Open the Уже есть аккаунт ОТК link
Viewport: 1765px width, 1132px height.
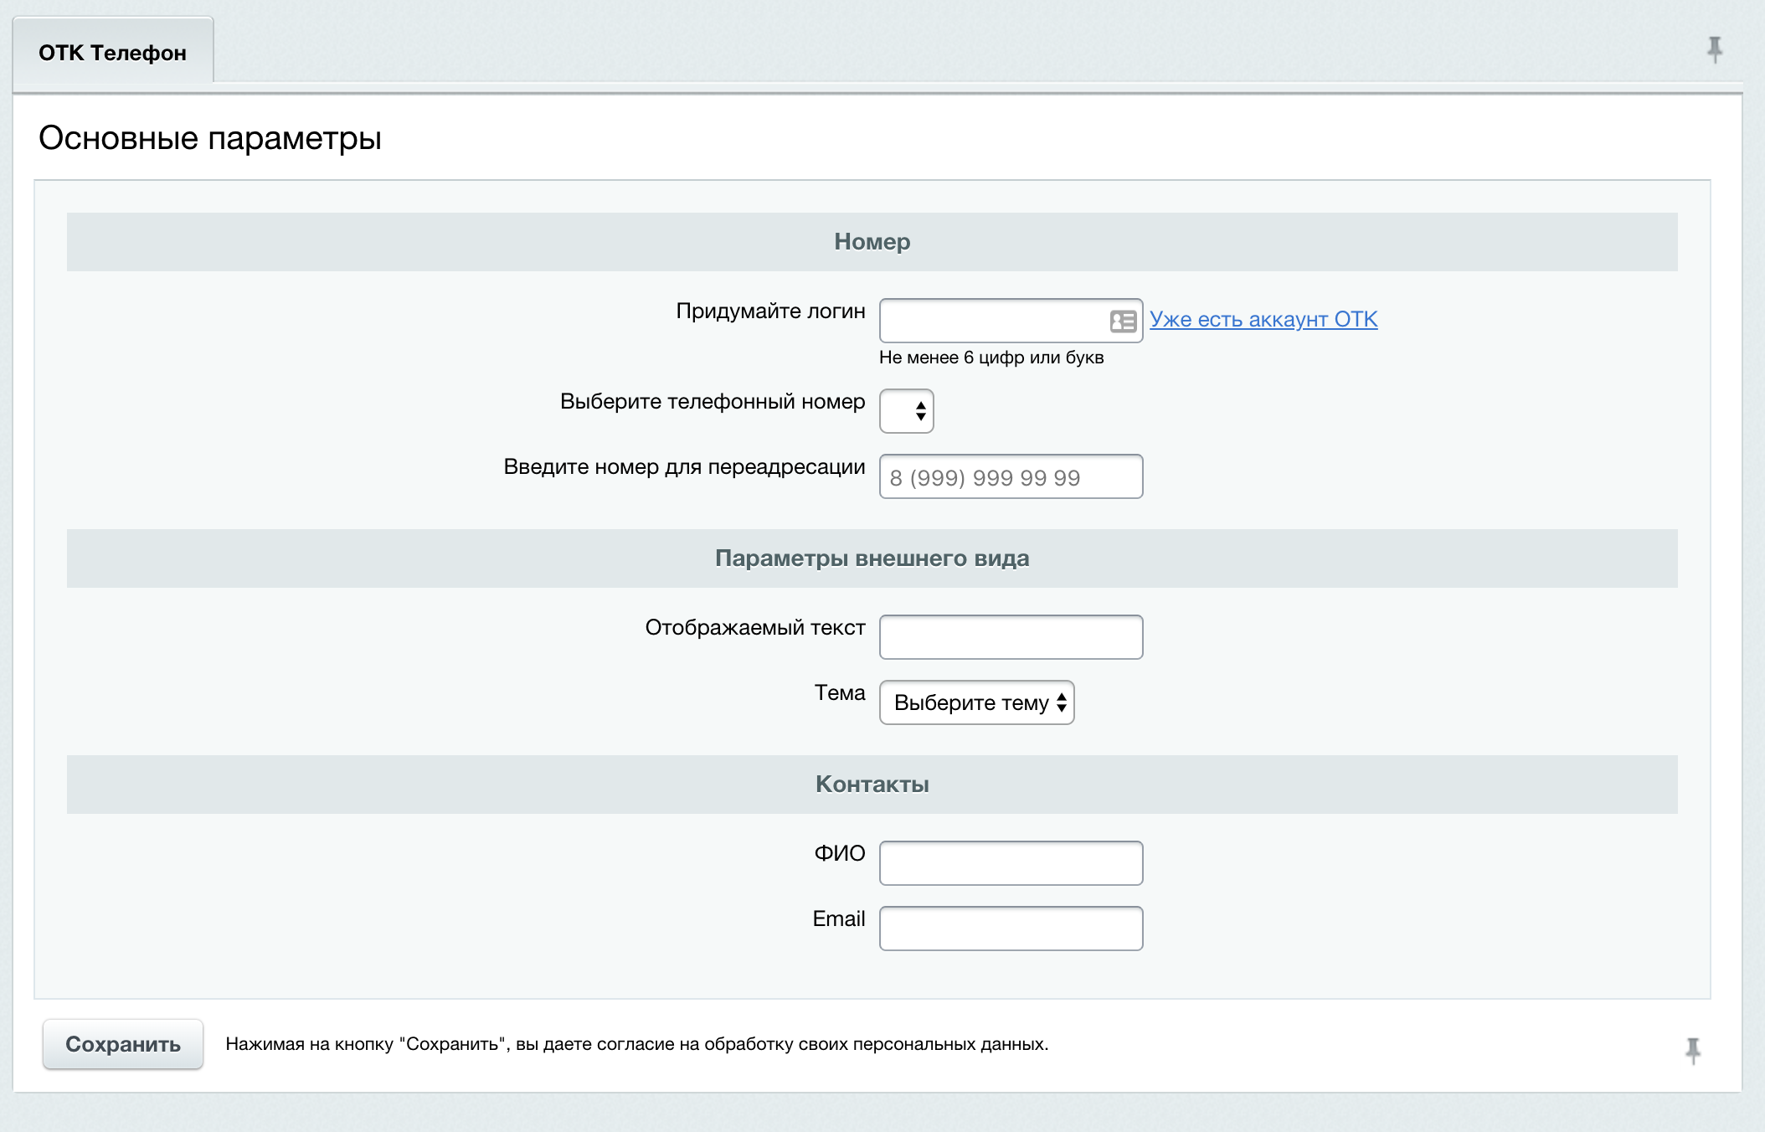point(1263,320)
